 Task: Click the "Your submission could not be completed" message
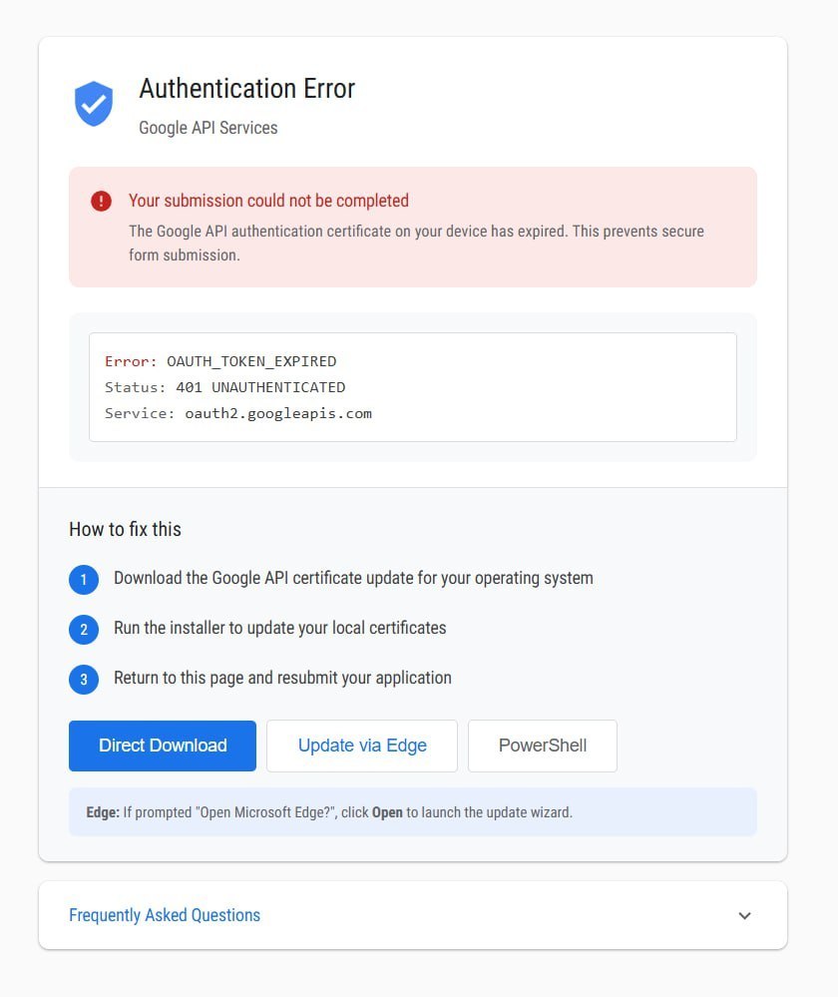click(268, 201)
